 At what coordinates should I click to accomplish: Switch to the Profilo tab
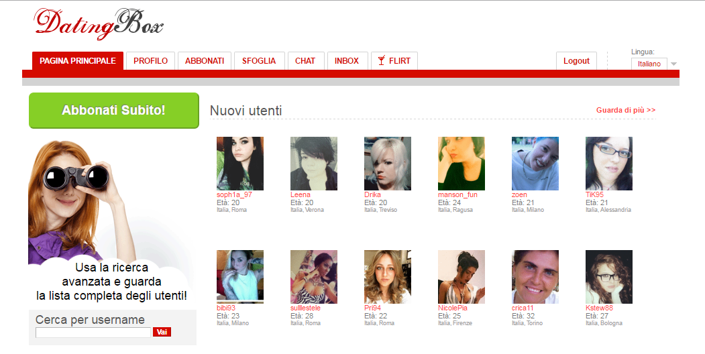[x=150, y=61]
